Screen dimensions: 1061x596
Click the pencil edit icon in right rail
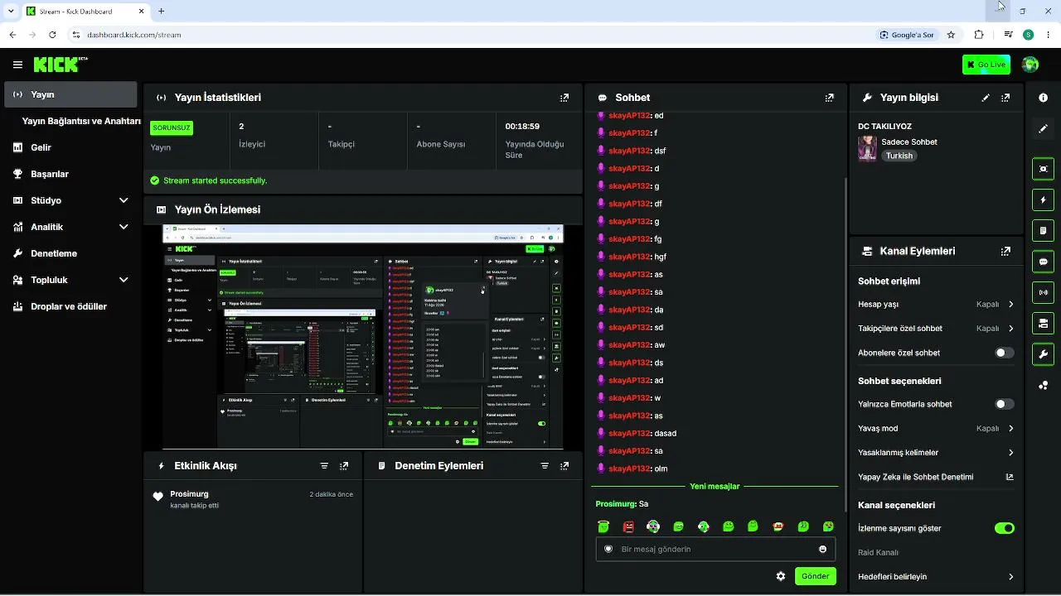pos(1043,129)
